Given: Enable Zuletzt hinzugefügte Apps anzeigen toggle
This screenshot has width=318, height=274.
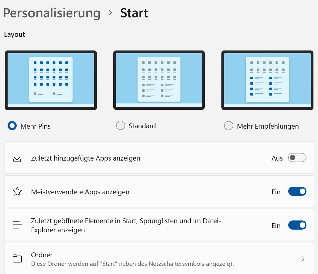Looking at the screenshot, I should click(x=297, y=158).
